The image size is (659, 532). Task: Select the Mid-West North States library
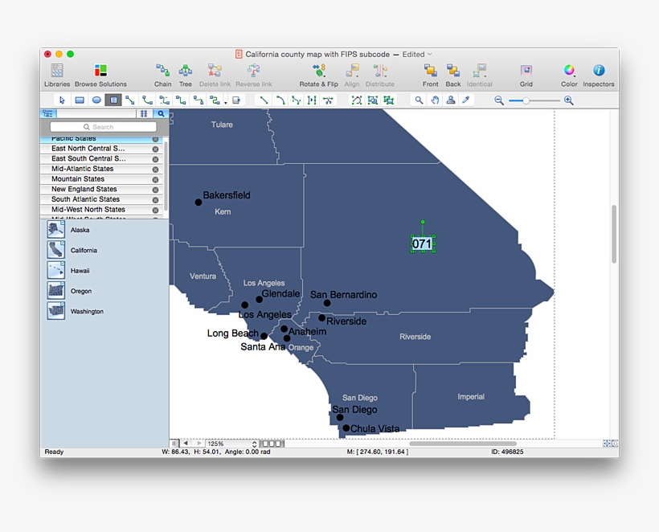point(101,209)
